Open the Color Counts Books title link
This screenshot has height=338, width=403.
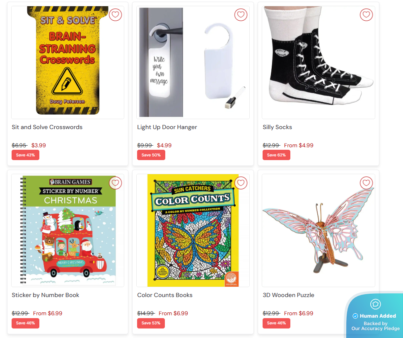click(165, 295)
